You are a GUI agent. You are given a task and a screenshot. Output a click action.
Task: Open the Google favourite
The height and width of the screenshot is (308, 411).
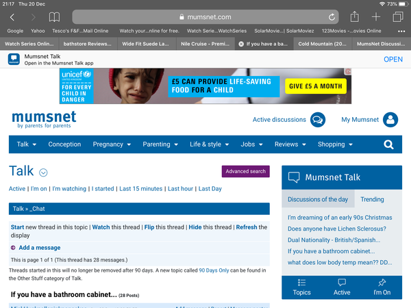15,31
